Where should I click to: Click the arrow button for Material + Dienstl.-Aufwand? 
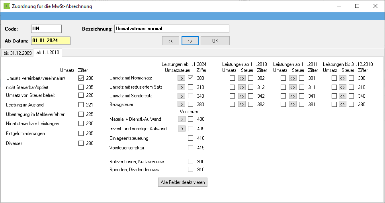click(182, 119)
